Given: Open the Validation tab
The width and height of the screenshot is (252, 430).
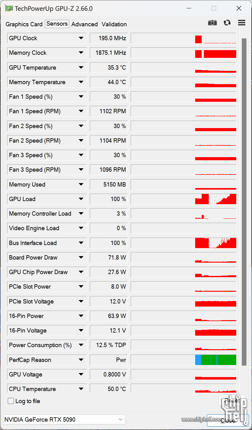Looking at the screenshot, I should pos(114,24).
